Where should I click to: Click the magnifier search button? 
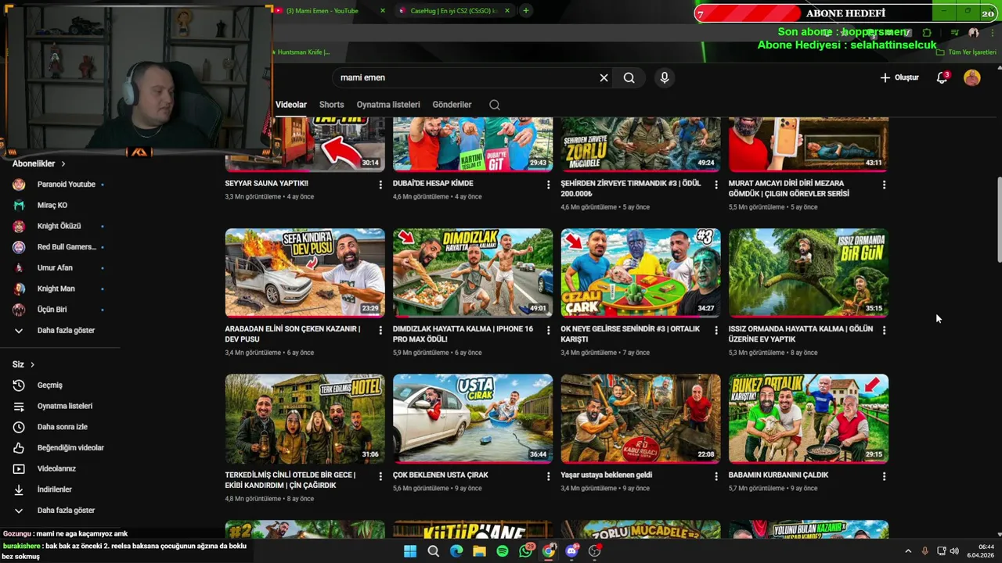click(x=629, y=77)
